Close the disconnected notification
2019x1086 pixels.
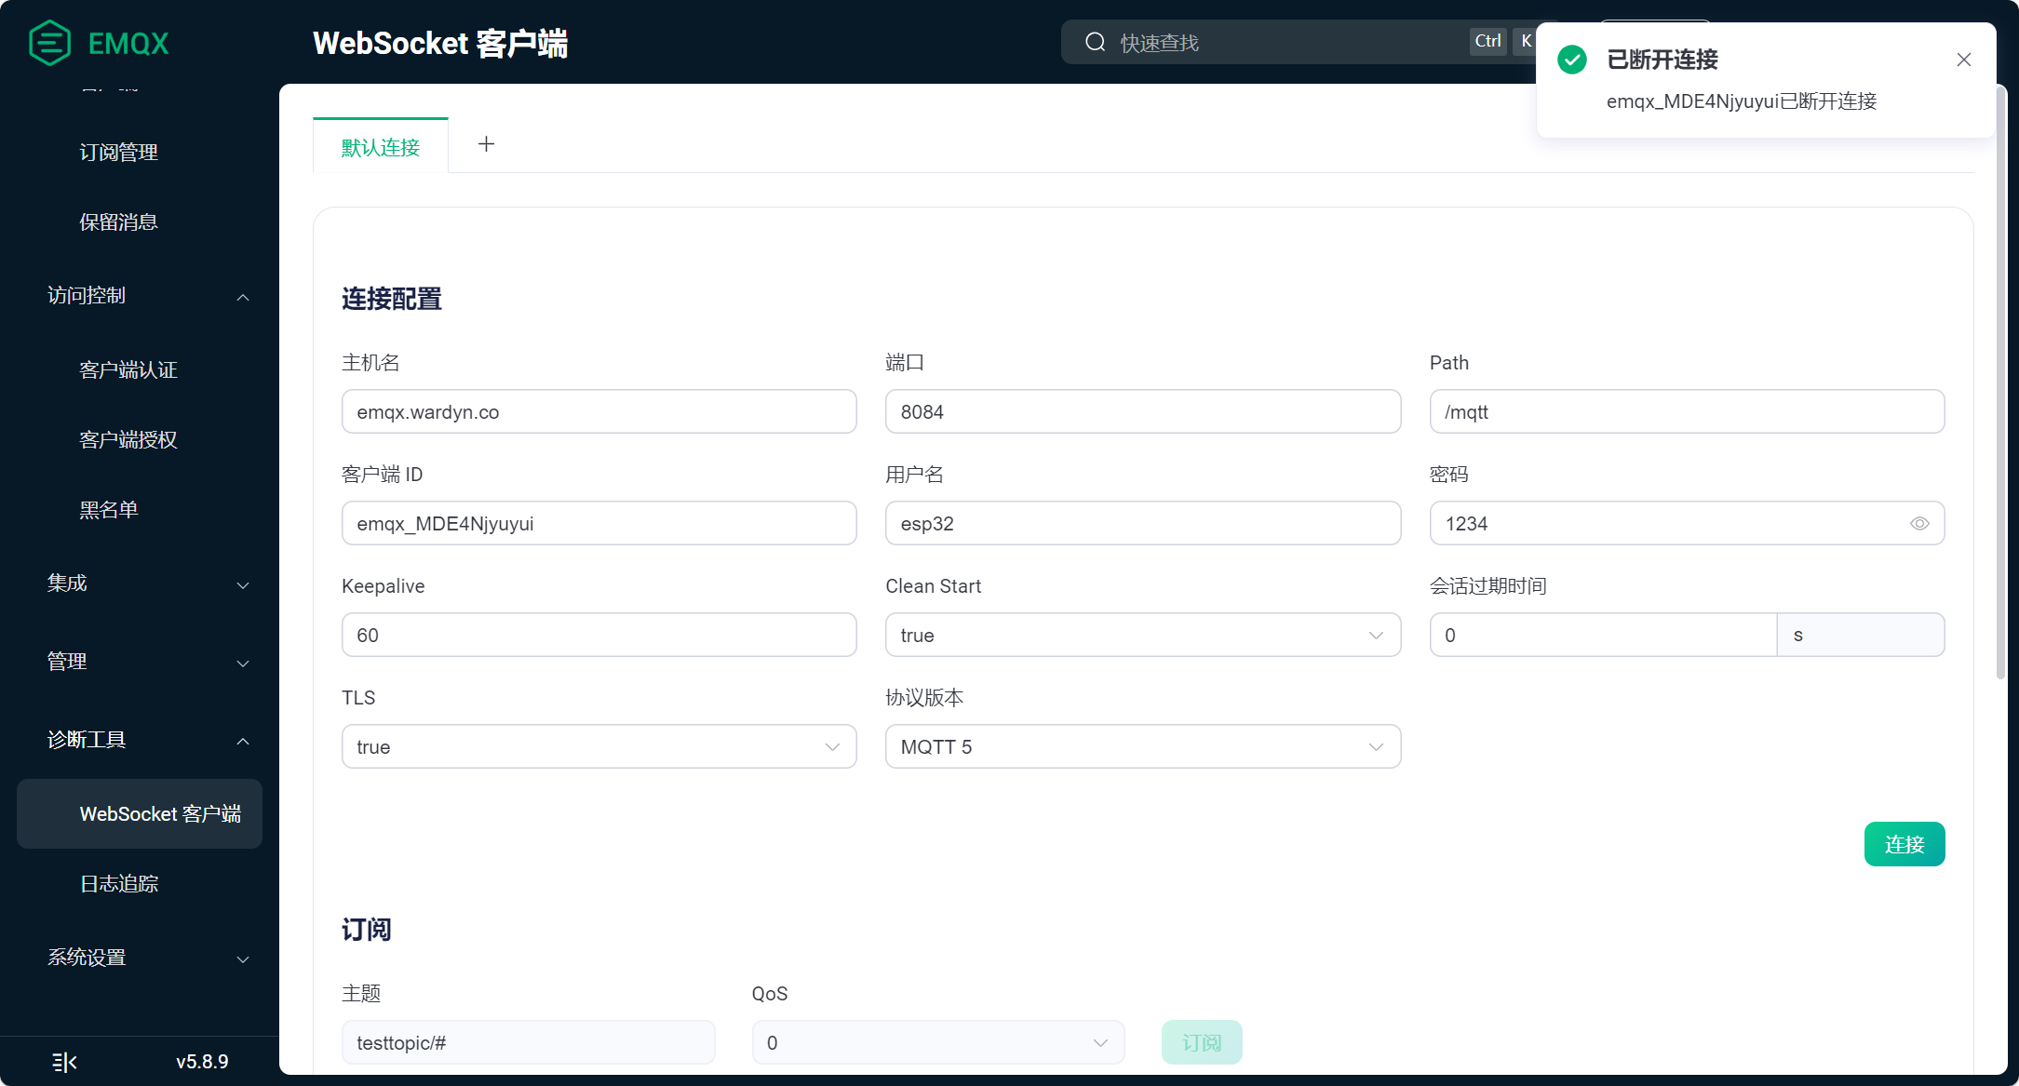coord(1964,60)
